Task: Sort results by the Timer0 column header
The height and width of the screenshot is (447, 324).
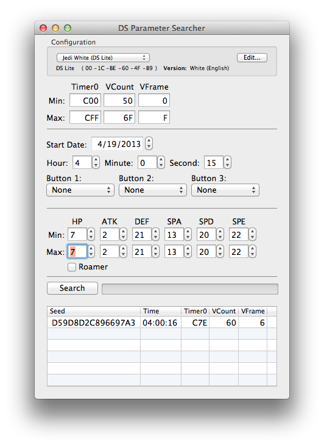Action: [195, 311]
